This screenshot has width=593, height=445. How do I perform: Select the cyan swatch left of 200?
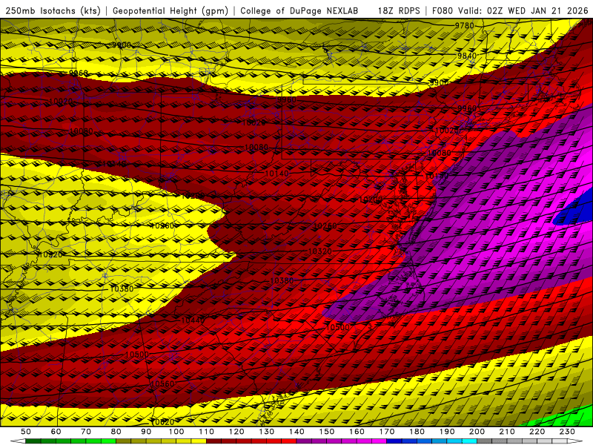[469, 441]
